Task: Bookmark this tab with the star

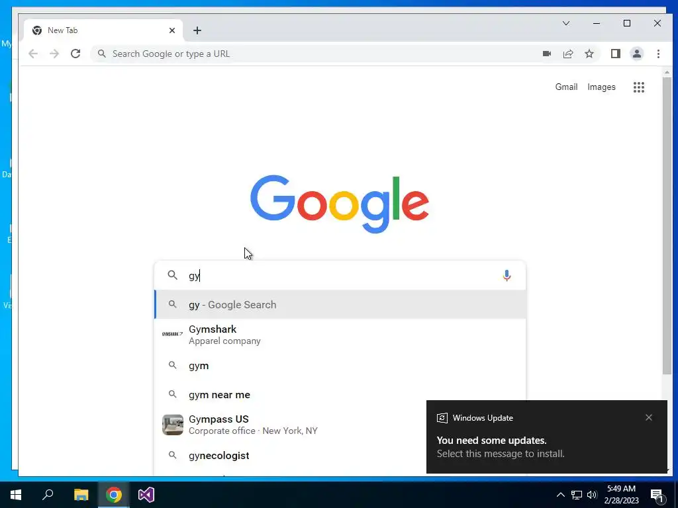Action: [x=589, y=54]
